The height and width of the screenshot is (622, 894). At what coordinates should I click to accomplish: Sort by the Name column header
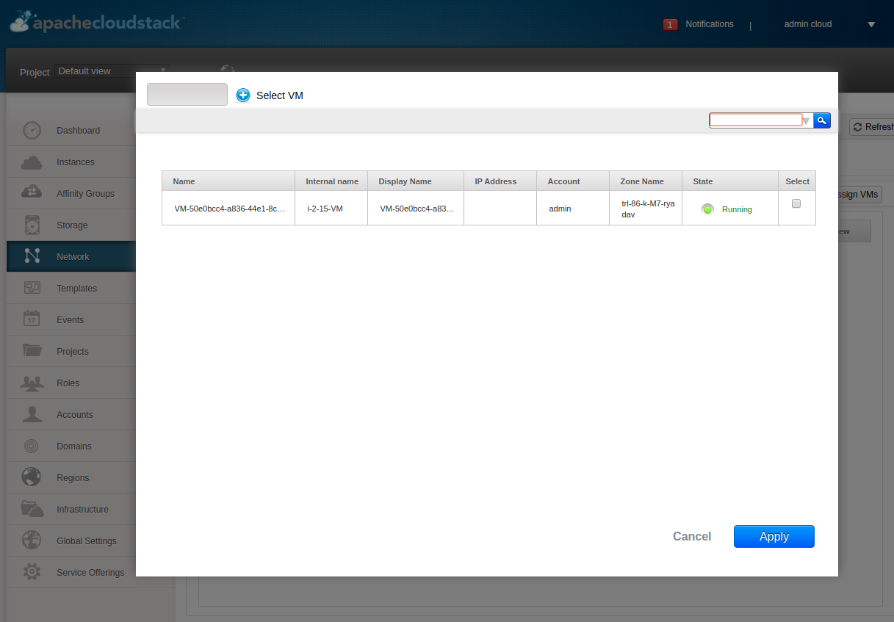click(x=228, y=181)
